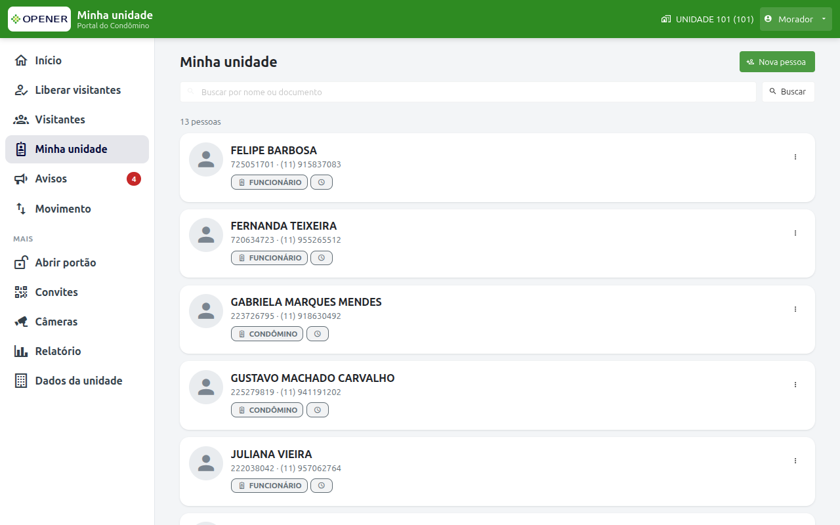Click the clock badge on Felipe Barbosa
The image size is (840, 525).
pyautogui.click(x=322, y=182)
